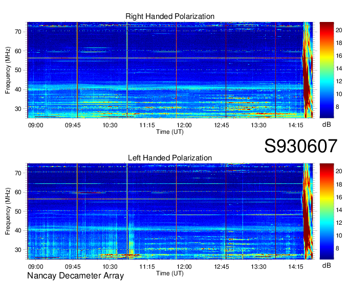The image size is (348, 282).
Task: Click Time (UT) label under Left Handed panel
Action: coord(170,273)
